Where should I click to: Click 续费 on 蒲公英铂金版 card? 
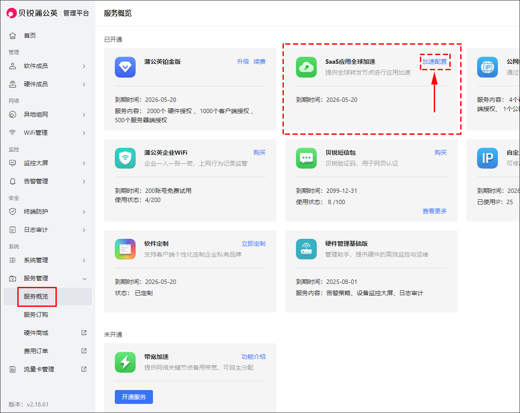[x=260, y=62]
